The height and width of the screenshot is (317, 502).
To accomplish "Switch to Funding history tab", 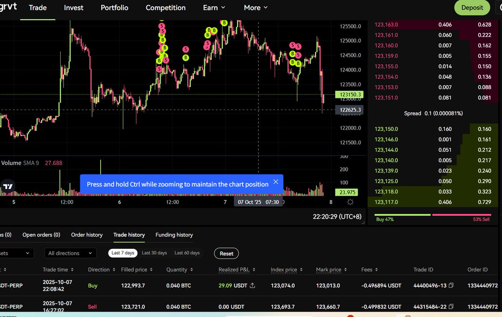I will point(174,235).
